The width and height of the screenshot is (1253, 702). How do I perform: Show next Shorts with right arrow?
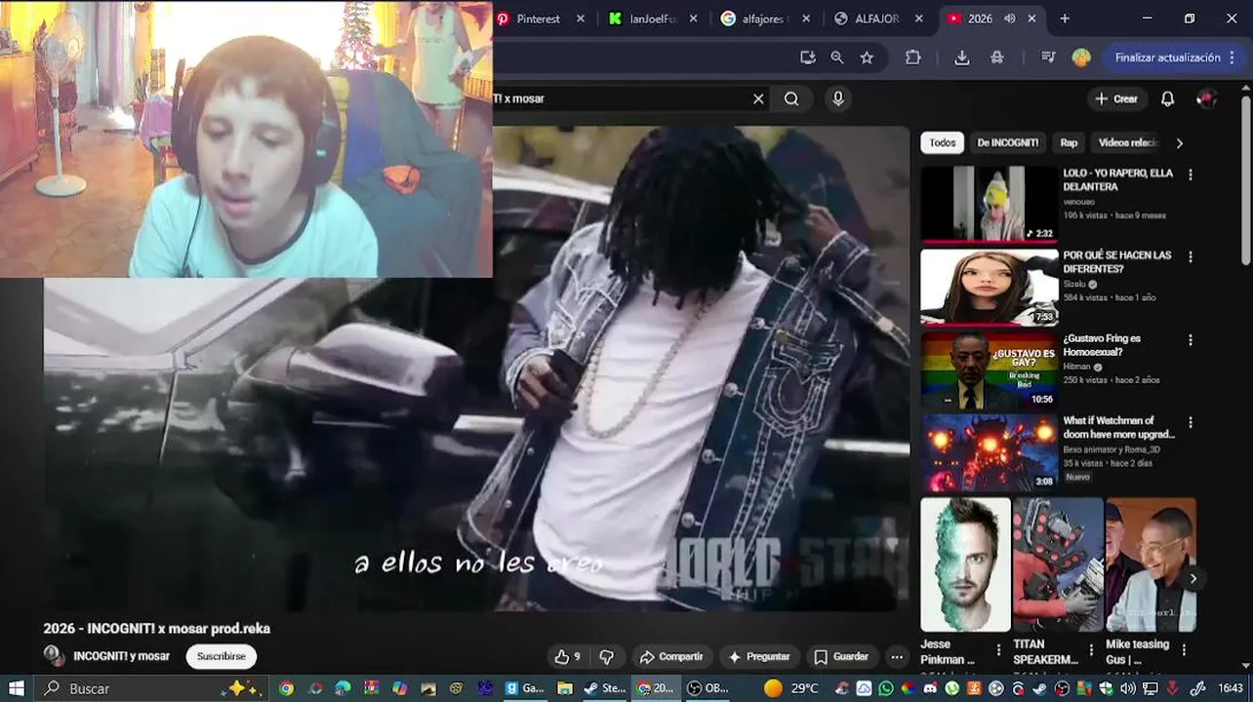coord(1192,578)
